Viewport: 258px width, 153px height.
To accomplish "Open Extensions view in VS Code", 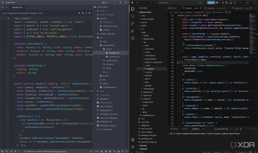I will (133, 38).
